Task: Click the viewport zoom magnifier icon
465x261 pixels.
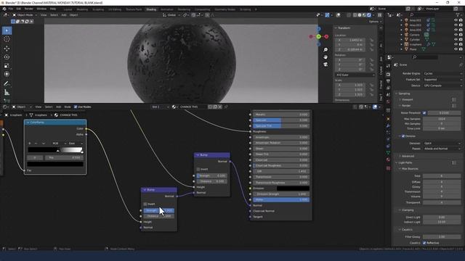Action: pyautogui.click(x=325, y=50)
